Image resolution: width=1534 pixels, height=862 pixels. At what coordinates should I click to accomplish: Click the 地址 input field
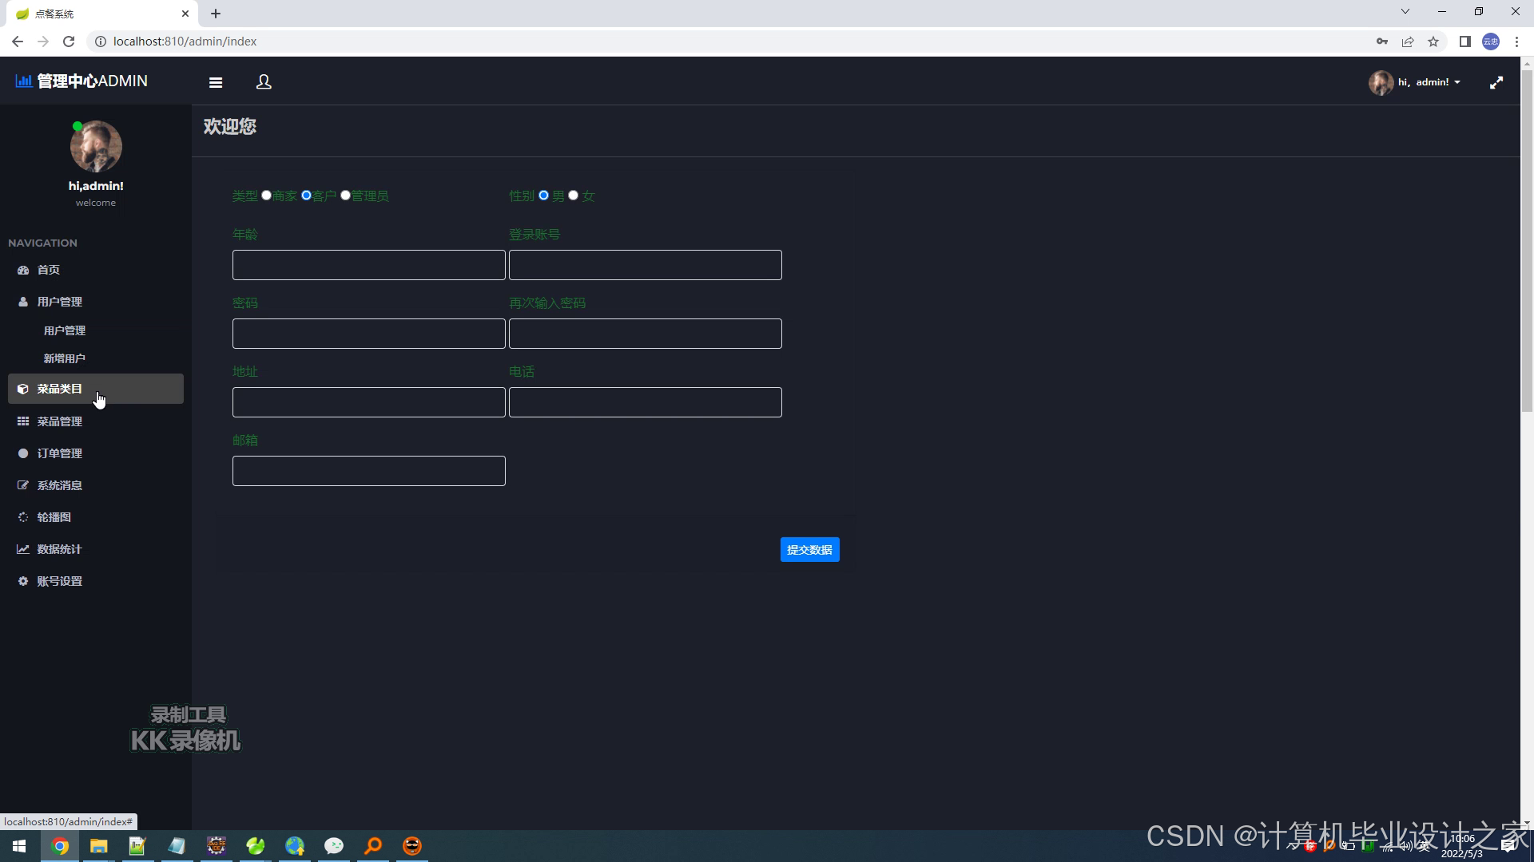click(369, 402)
